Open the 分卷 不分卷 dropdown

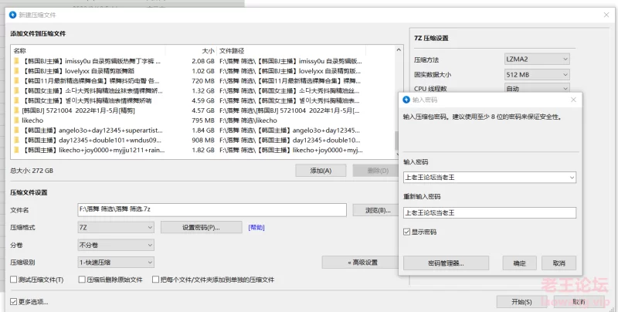[x=116, y=245]
